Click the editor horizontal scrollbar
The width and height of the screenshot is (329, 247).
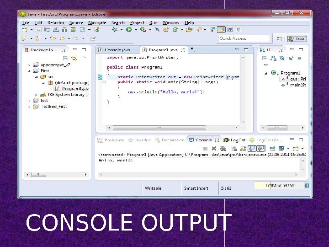tap(159, 128)
